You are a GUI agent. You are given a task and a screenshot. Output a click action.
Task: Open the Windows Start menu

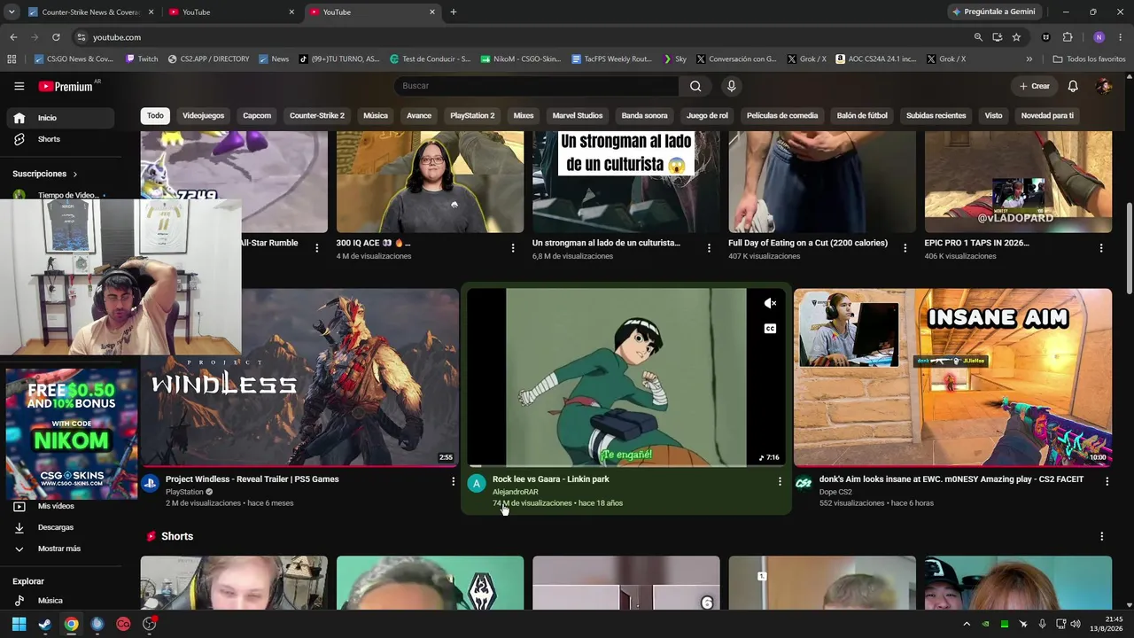pyautogui.click(x=19, y=624)
